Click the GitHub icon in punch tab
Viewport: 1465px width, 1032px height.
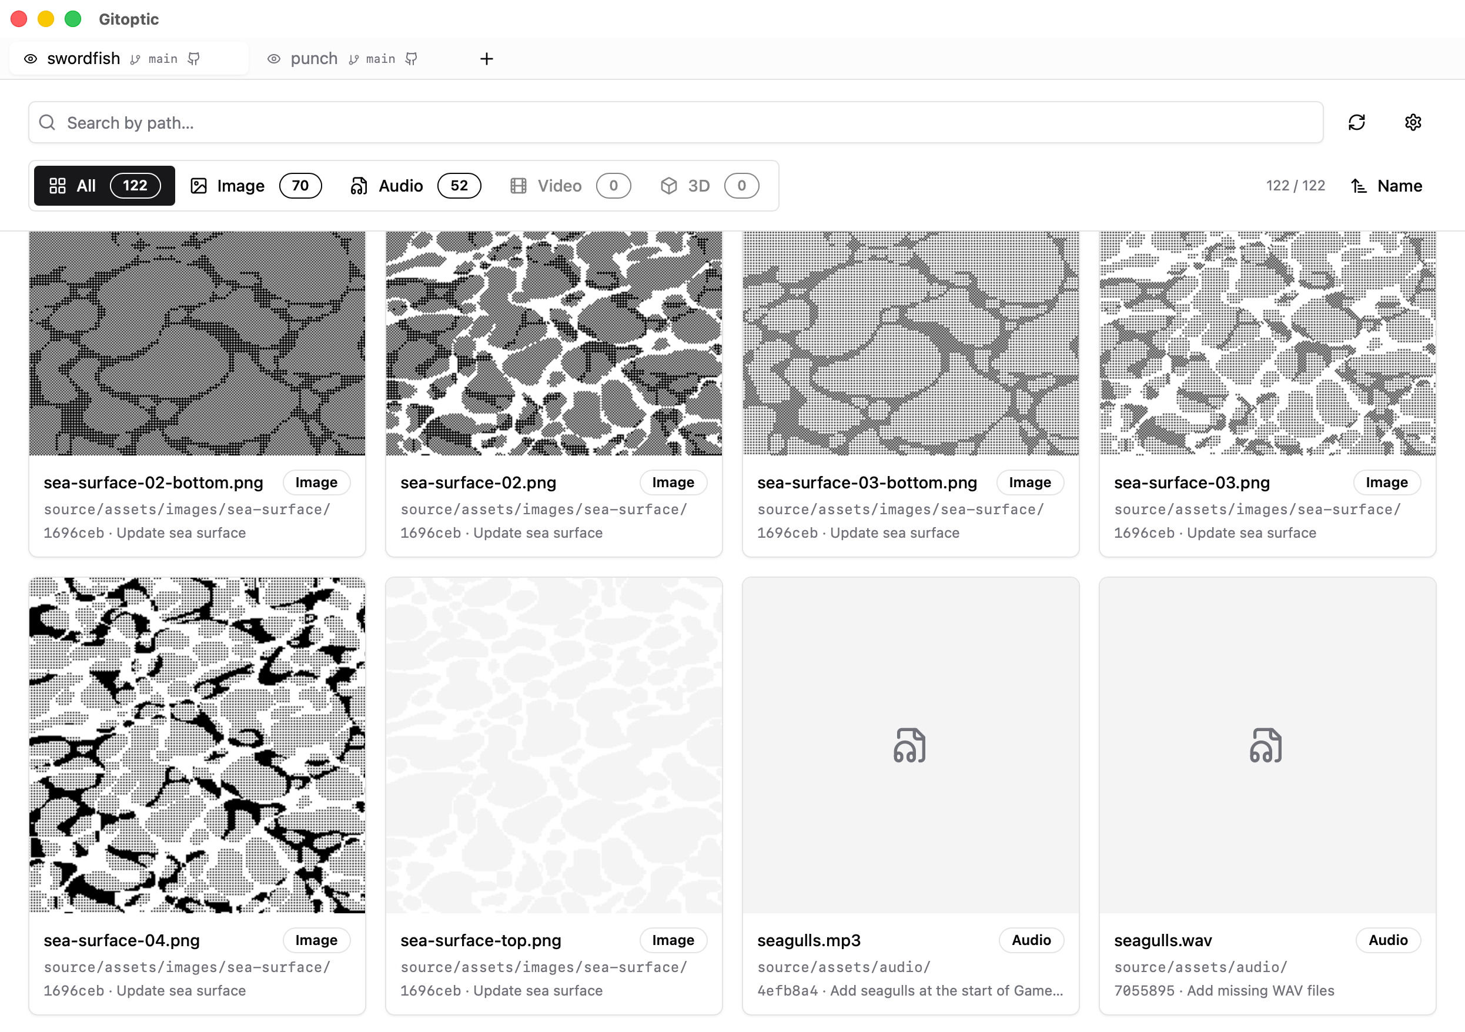click(x=412, y=59)
